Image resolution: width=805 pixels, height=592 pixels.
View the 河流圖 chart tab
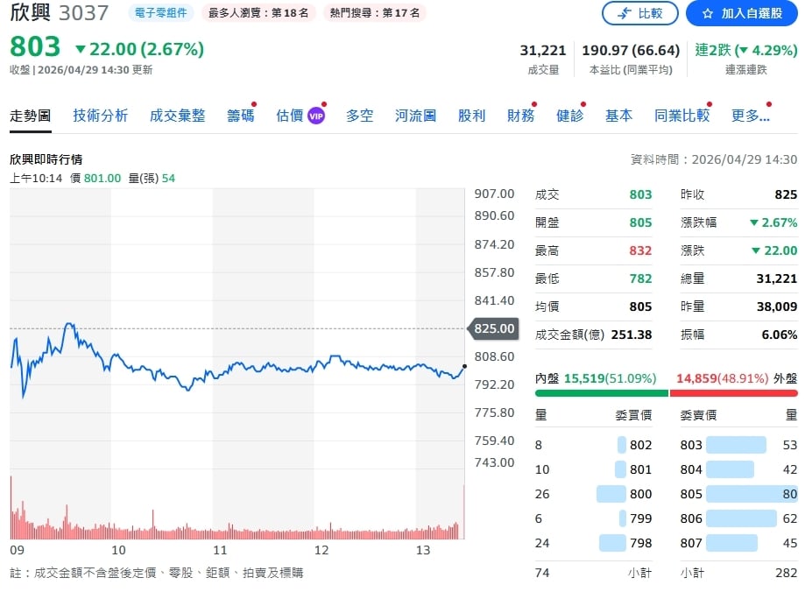coord(413,115)
